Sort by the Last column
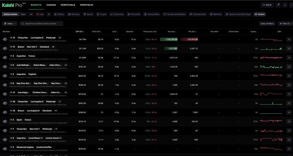This screenshot has height=156, width=293. pyautogui.click(x=115, y=31)
